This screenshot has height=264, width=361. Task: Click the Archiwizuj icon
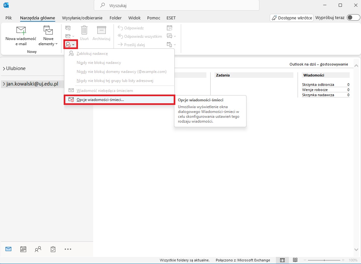click(x=101, y=34)
